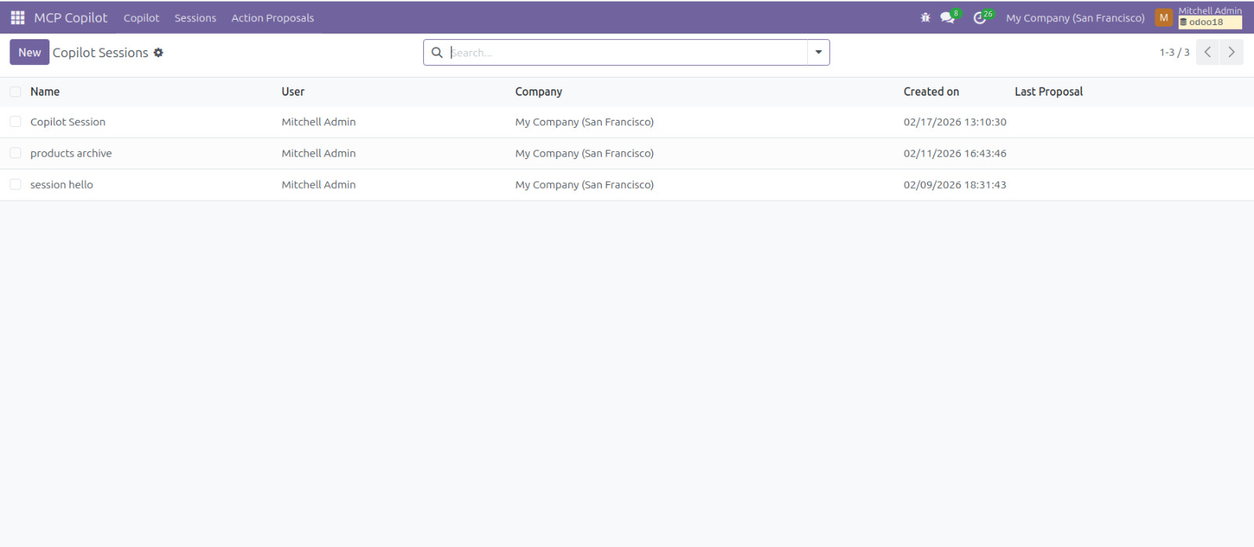Open the activities clock icon
This screenshot has height=547, width=1254.
tap(980, 17)
